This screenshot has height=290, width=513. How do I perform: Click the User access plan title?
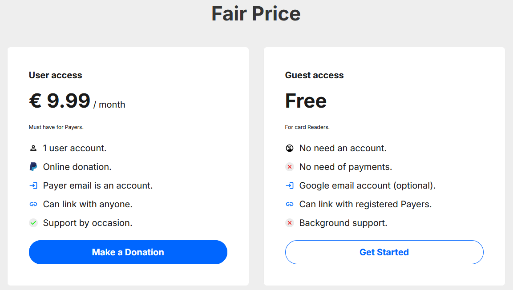tap(55, 75)
